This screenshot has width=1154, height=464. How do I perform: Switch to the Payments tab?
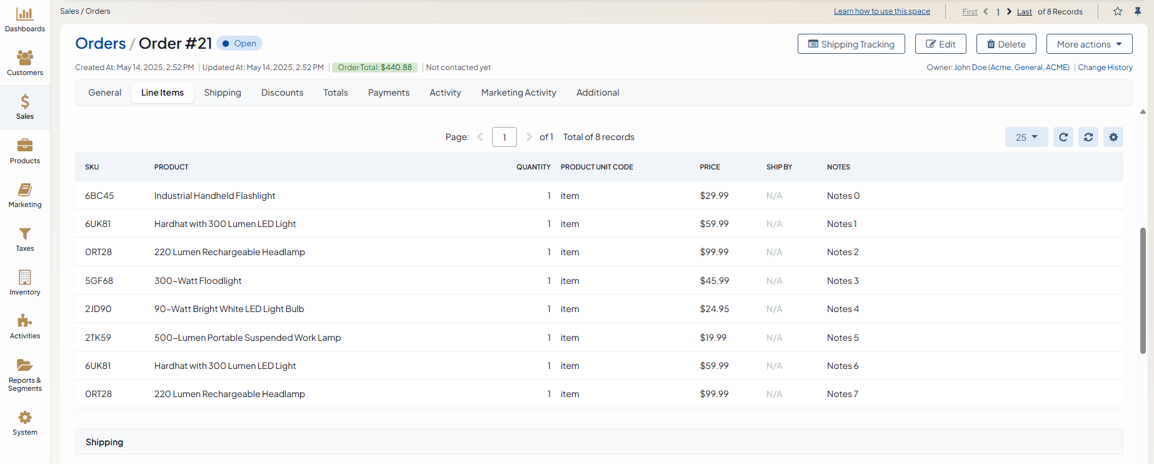tap(388, 93)
